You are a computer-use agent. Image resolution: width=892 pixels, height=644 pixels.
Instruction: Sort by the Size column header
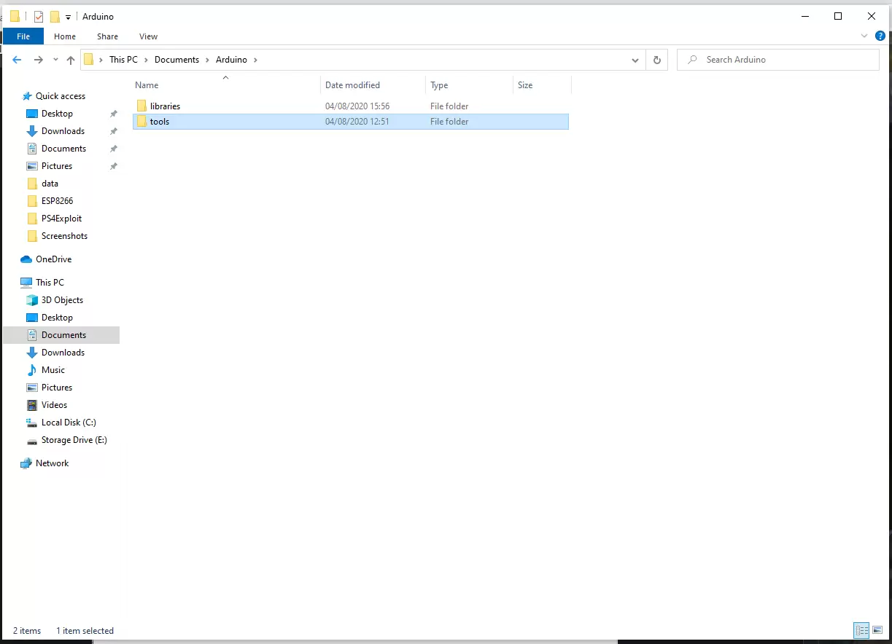point(542,85)
